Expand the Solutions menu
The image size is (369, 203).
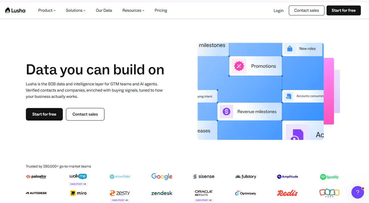point(76,10)
